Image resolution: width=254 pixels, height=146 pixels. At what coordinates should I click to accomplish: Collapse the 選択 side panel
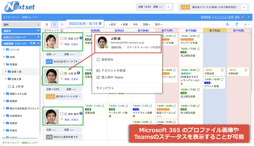(39, 25)
